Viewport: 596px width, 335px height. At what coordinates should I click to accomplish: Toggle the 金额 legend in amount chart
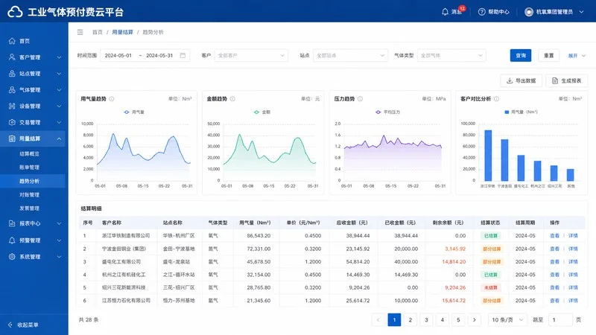point(262,112)
